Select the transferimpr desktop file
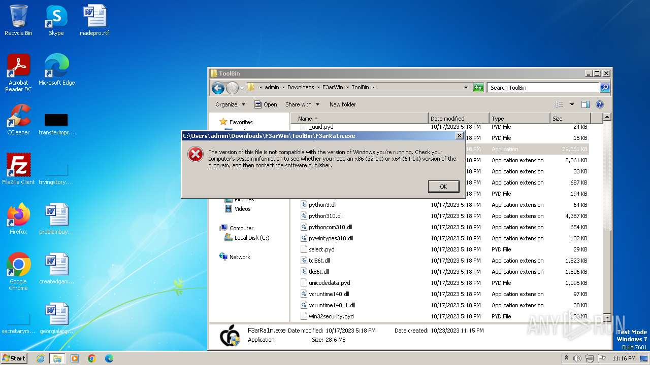This screenshot has height=365, width=650. click(56, 124)
